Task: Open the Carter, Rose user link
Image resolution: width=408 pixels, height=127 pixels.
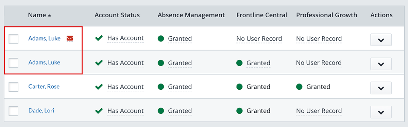Action: click(x=44, y=87)
